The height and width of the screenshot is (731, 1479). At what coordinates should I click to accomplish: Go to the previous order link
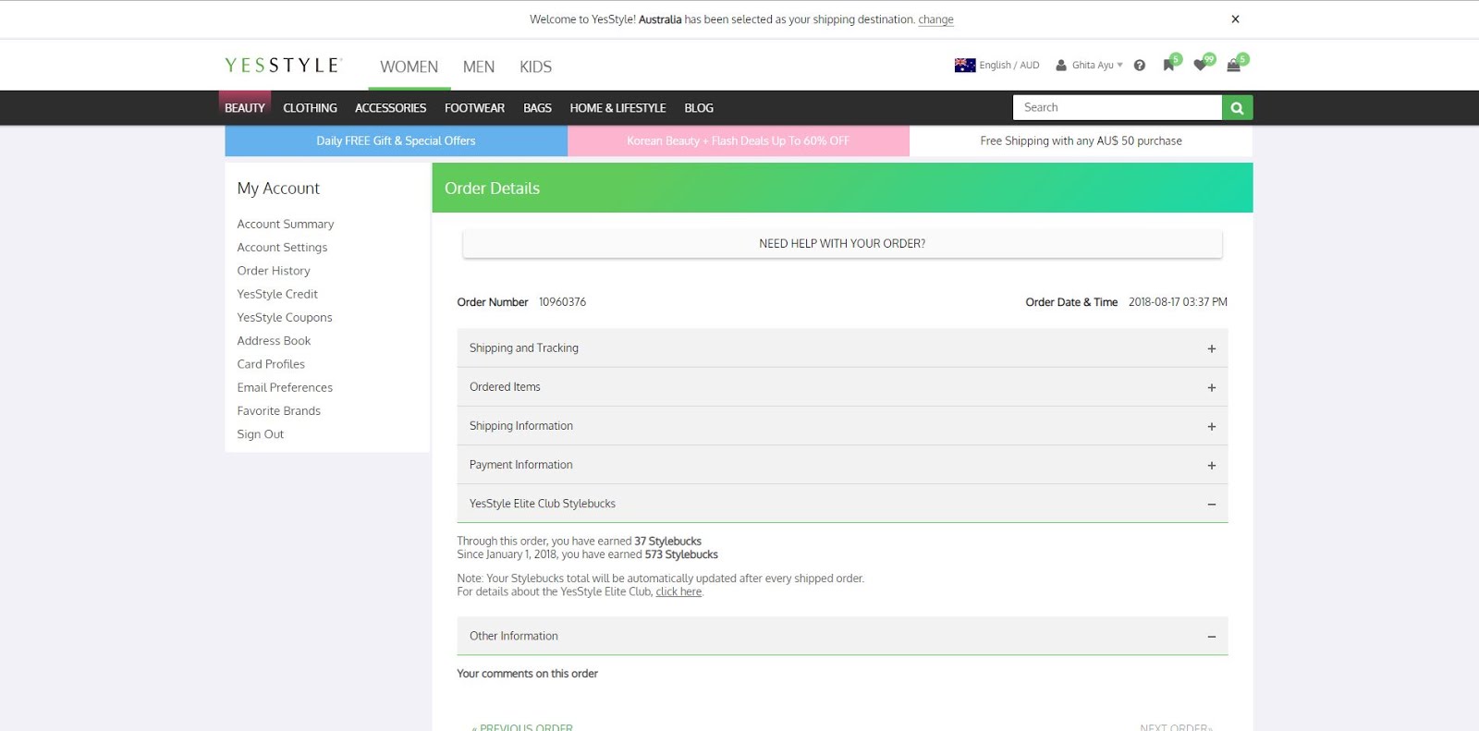[522, 727]
